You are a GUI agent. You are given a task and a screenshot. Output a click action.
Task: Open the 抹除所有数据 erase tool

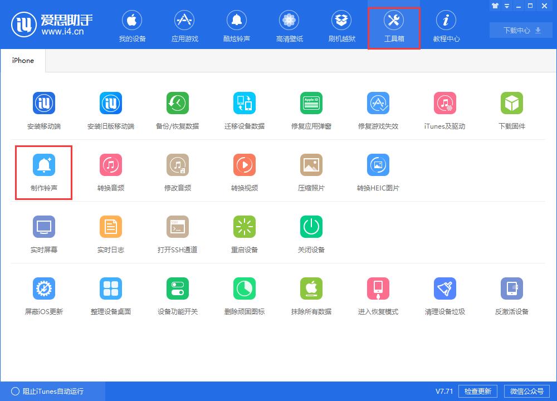[x=311, y=295]
